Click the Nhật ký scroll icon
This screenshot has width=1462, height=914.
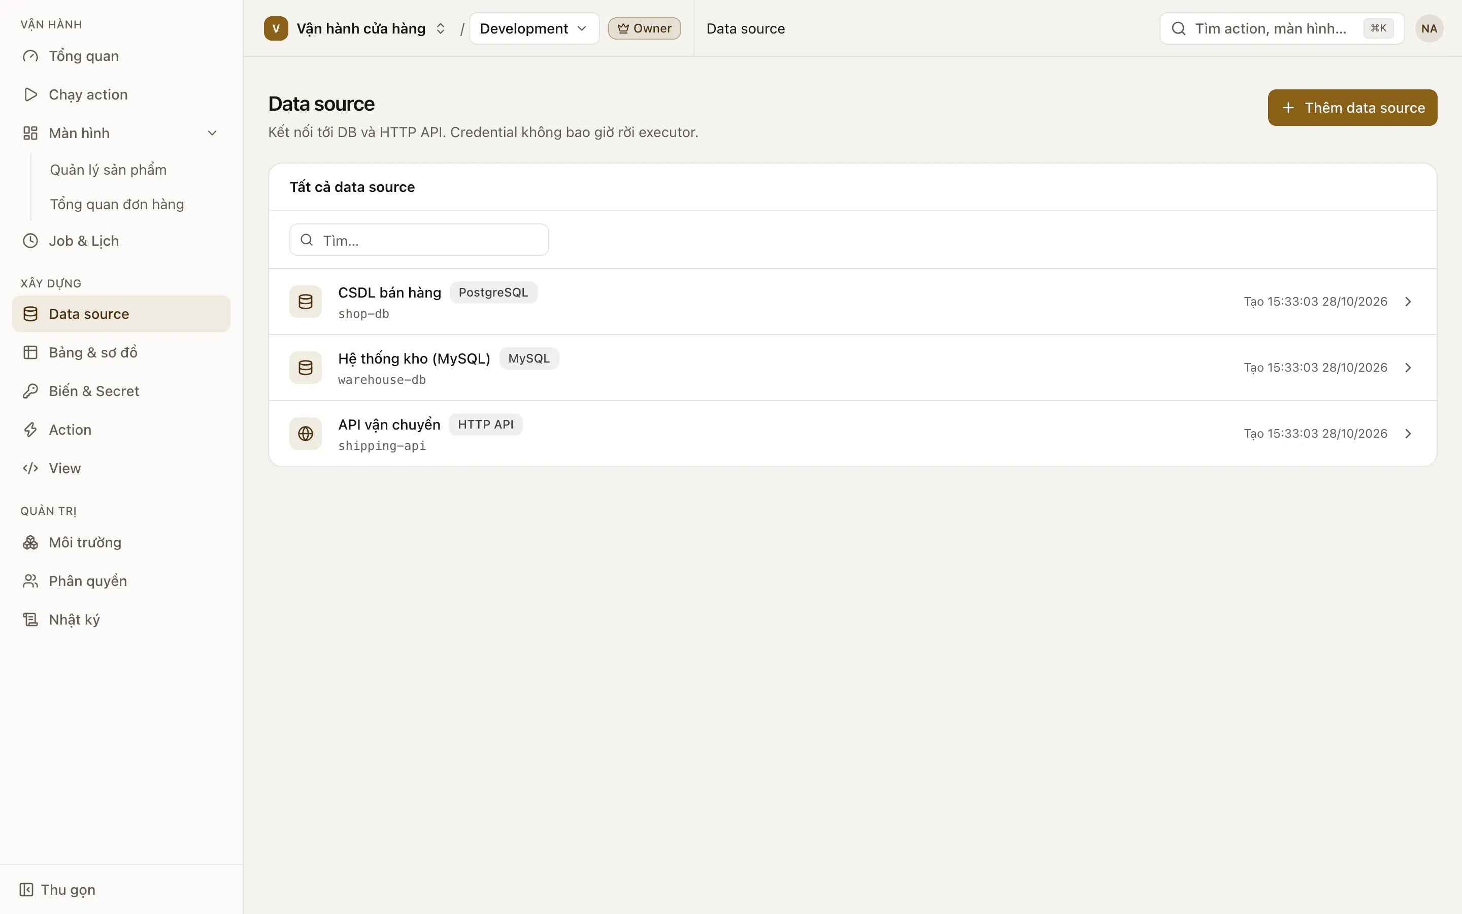pyautogui.click(x=30, y=619)
